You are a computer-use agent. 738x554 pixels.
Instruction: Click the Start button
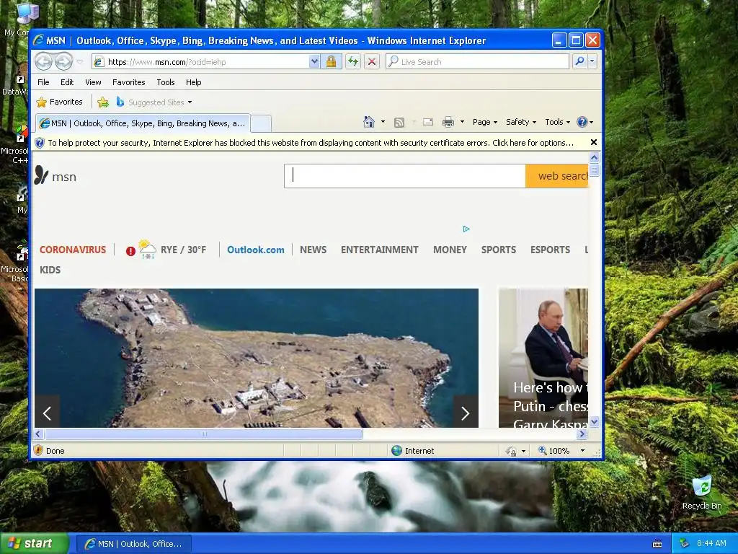[x=35, y=544]
